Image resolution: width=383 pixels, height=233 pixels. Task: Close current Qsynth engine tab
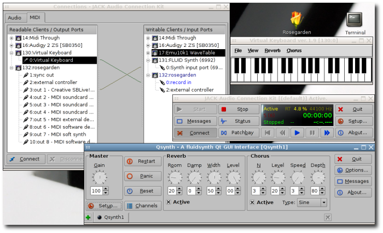(328, 217)
